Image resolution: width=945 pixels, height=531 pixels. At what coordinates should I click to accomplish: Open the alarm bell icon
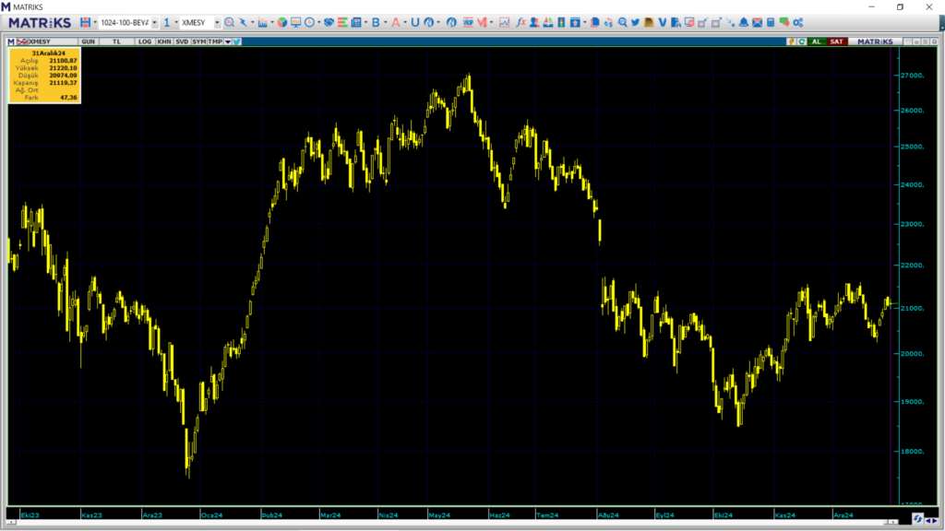744,22
